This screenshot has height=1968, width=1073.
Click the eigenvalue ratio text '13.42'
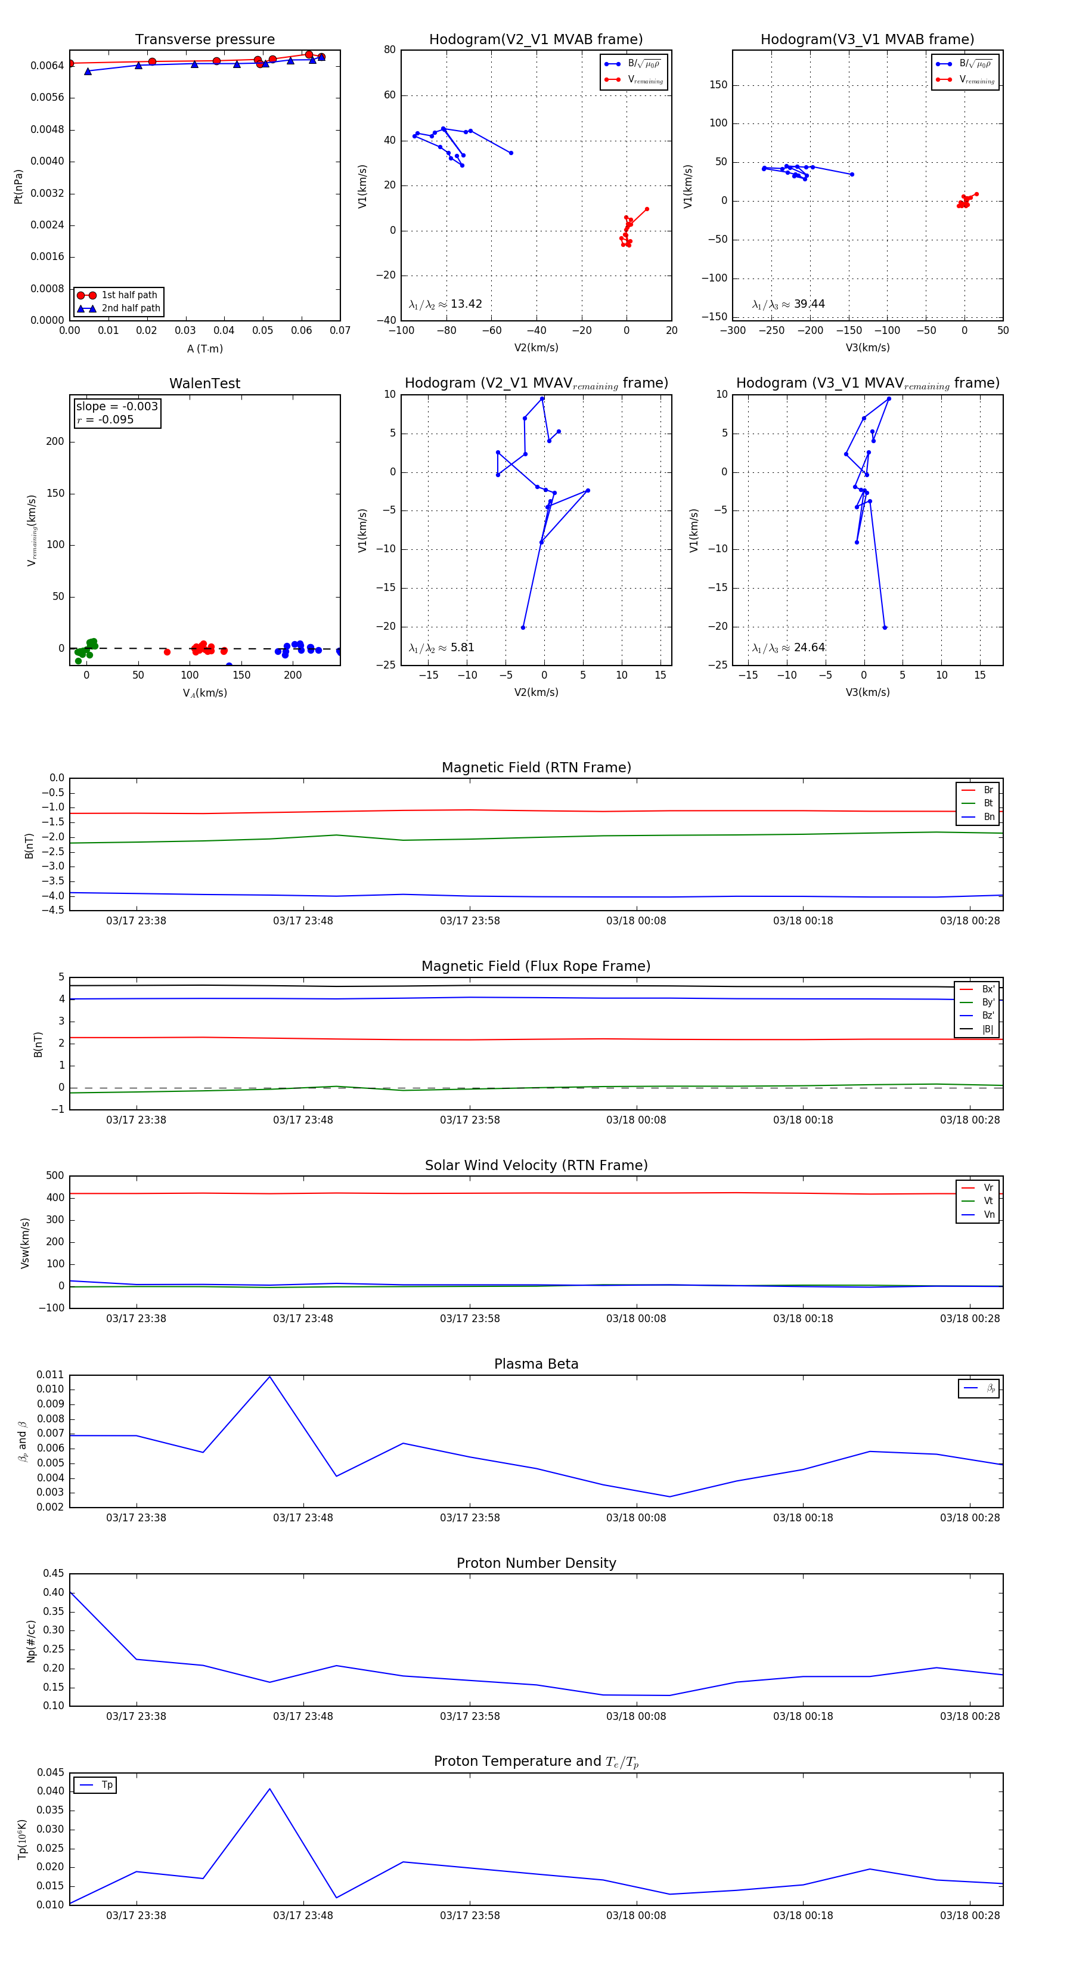point(466,304)
